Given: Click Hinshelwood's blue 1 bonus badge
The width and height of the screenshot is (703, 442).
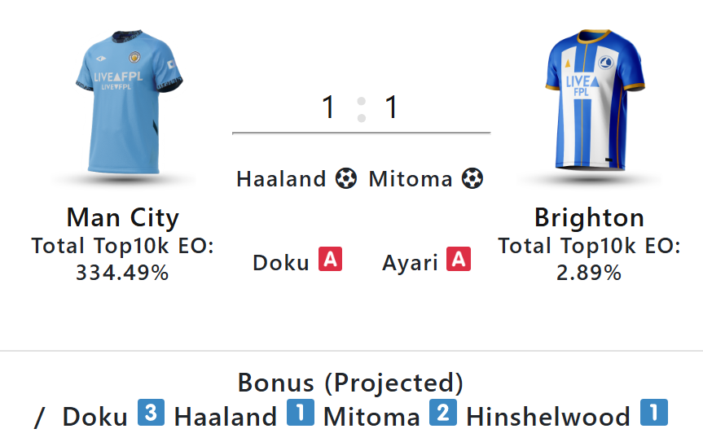Looking at the screenshot, I should point(653,414).
